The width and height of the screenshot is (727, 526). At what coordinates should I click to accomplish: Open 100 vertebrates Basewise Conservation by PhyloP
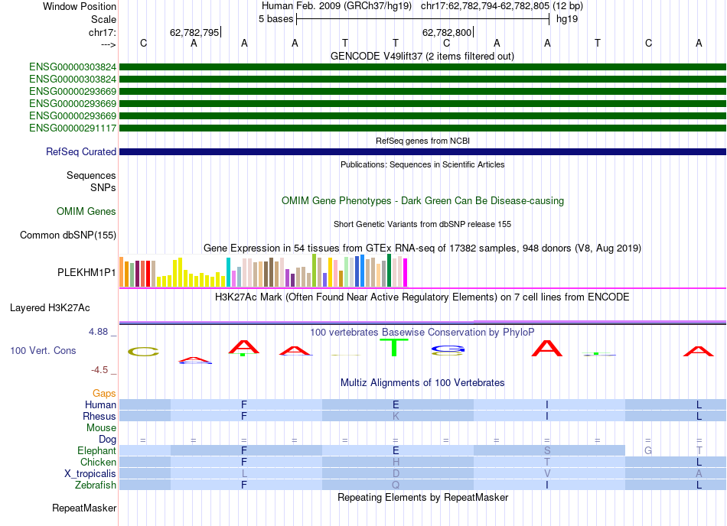(422, 332)
